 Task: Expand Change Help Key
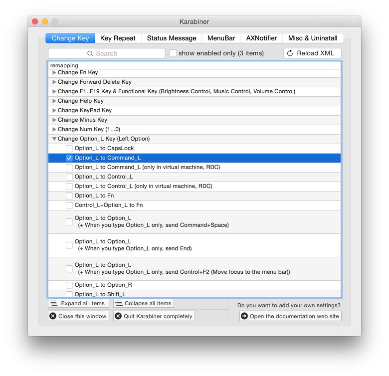54,101
